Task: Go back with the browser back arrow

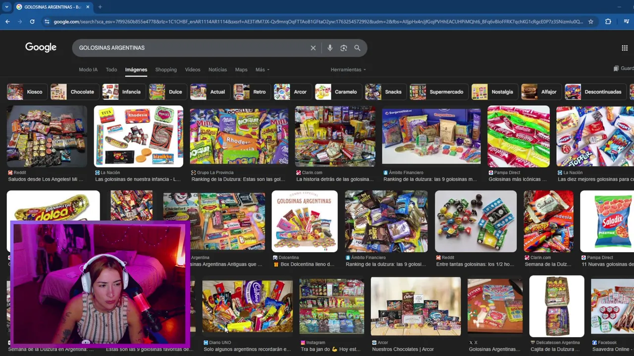Action: tap(7, 22)
